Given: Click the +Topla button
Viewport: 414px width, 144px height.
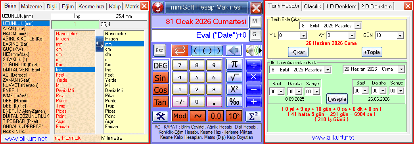Looking at the screenshot, I should tap(372, 52).
